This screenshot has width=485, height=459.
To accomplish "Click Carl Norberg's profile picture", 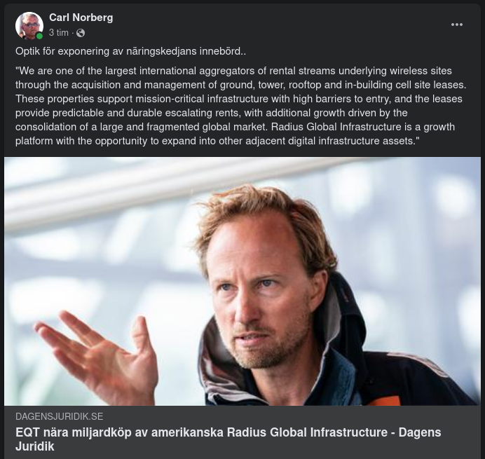I will pyautogui.click(x=29, y=25).
